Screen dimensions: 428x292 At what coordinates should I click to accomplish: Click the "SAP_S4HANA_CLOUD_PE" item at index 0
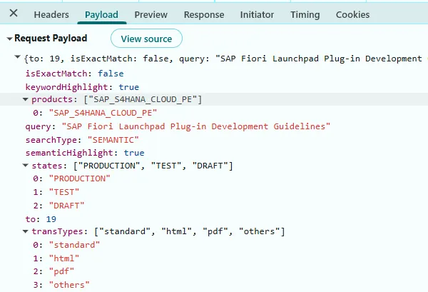[95, 113]
